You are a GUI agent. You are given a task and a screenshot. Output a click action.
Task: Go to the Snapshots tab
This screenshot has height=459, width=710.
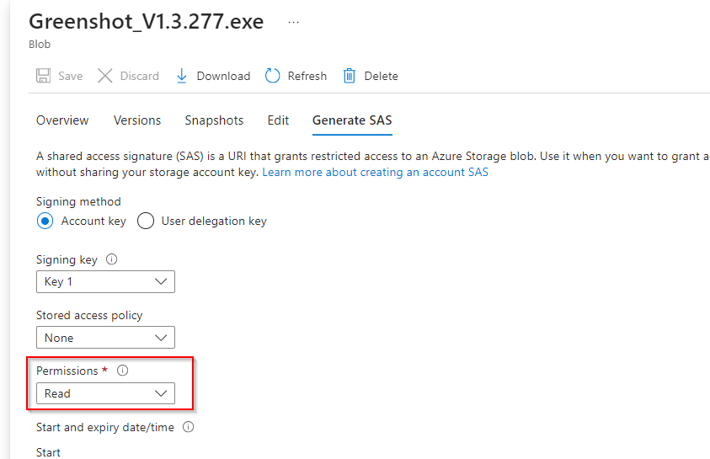214,120
